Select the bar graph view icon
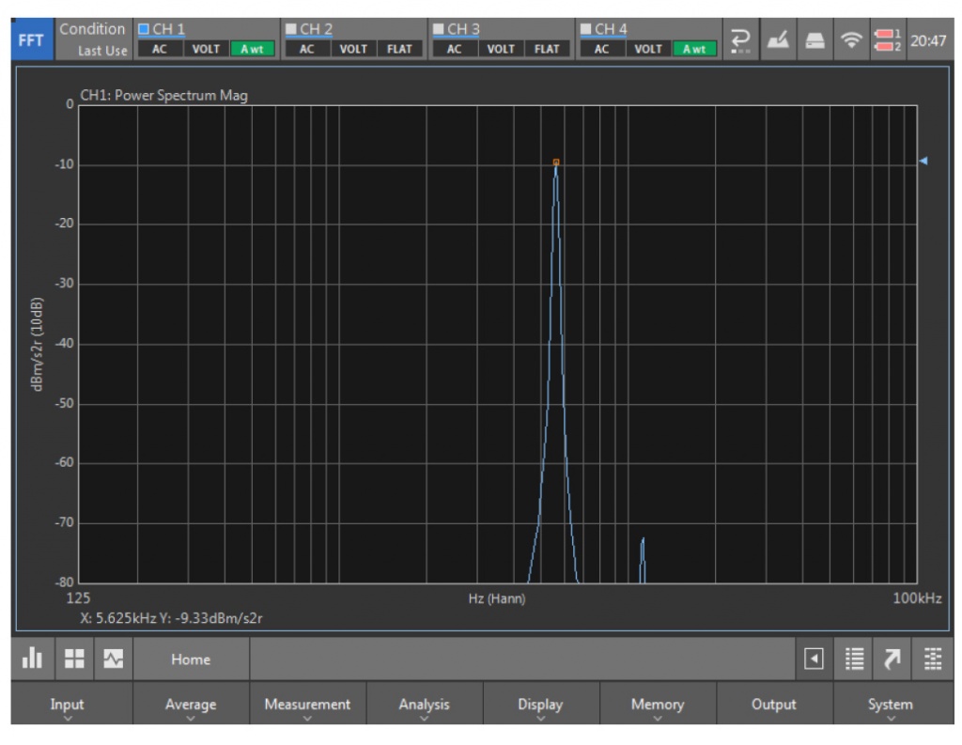962x745 pixels. tap(33, 660)
